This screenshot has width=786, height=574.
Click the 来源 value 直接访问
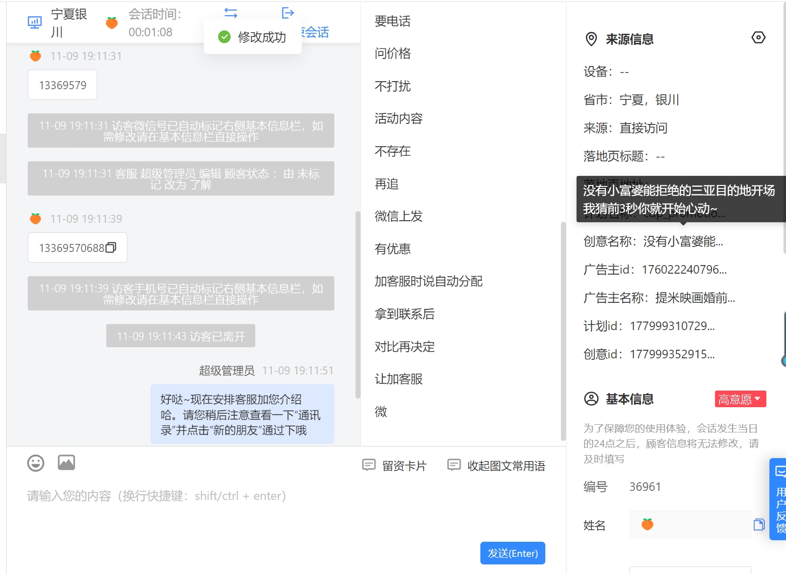pyautogui.click(x=644, y=128)
